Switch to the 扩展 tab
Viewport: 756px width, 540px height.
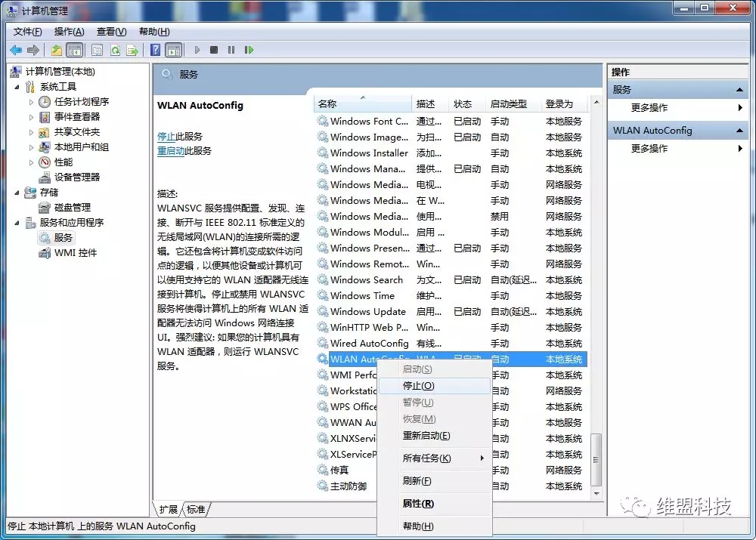pos(169,509)
